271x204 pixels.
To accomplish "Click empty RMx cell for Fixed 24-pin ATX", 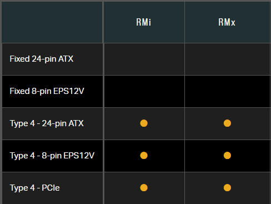I will click(x=228, y=59).
